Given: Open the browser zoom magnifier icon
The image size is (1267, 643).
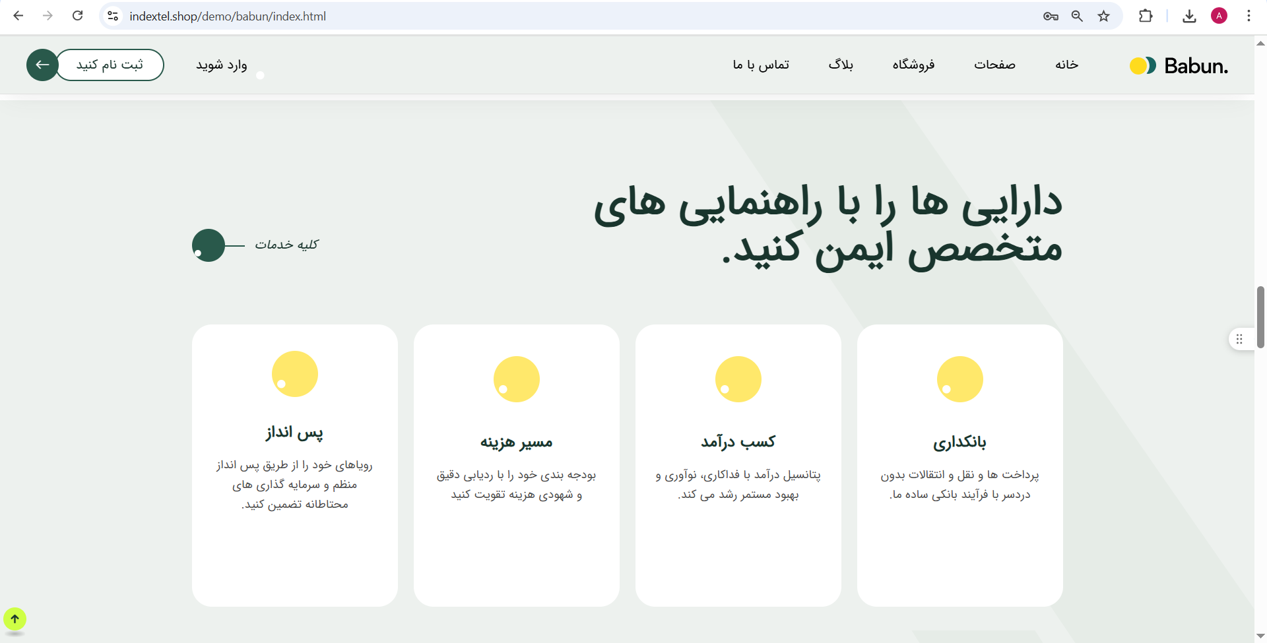Looking at the screenshot, I should 1077,16.
